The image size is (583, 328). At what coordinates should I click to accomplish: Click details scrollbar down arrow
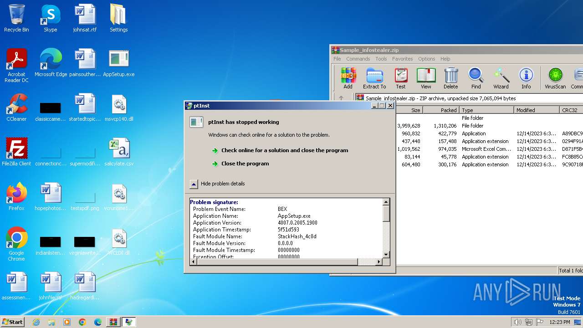386,254
